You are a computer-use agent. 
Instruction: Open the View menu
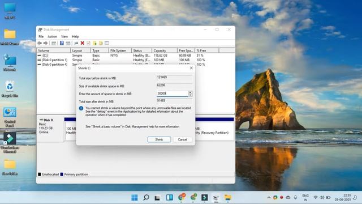click(x=64, y=36)
